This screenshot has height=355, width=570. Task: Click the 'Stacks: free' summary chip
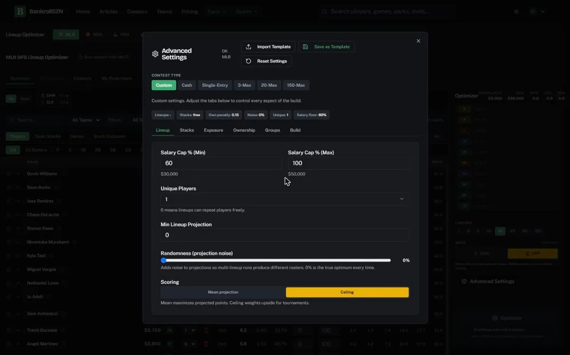(x=190, y=115)
